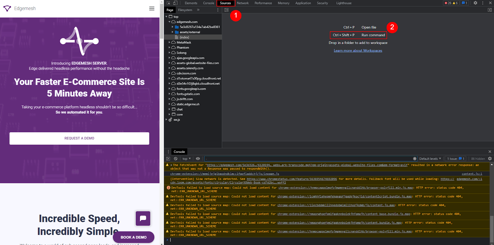Screen dimensions: 494x245
Task: Open the Sources pane three-dot menu
Action: click(x=218, y=10)
